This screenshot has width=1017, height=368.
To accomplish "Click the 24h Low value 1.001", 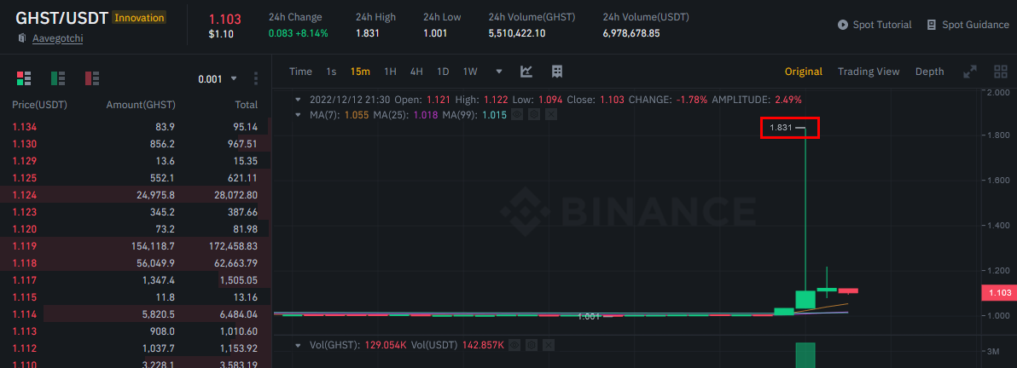I will (x=434, y=33).
